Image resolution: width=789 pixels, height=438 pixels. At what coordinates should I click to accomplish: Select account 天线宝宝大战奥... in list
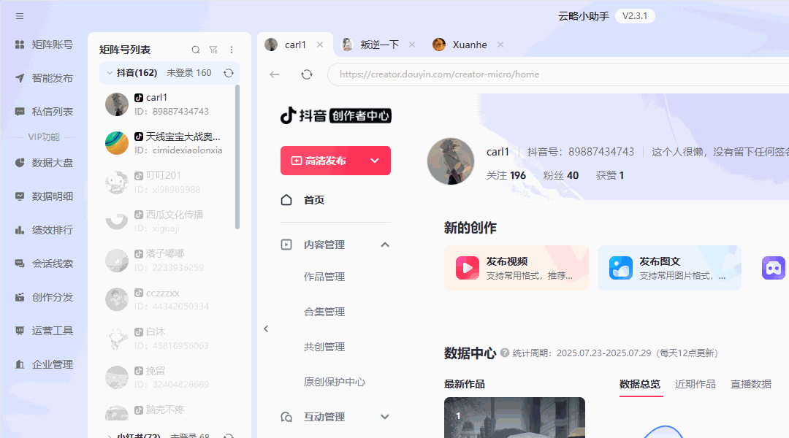167,143
